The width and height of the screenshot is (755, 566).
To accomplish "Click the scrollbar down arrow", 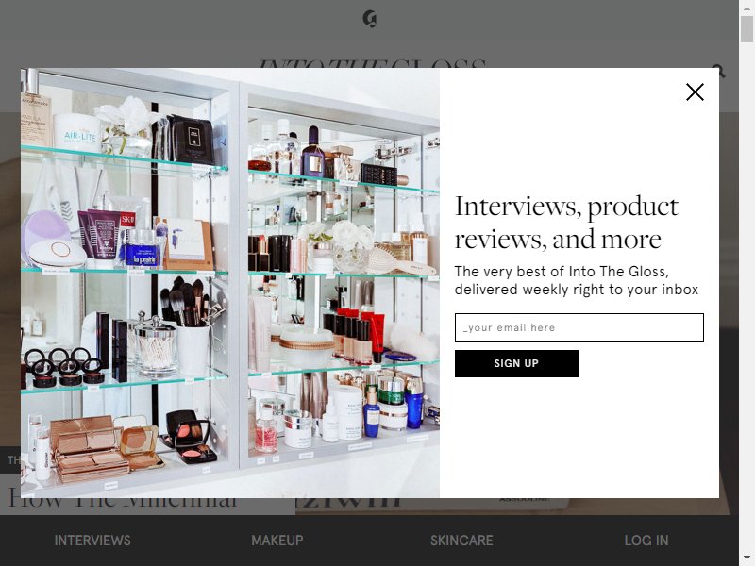I will point(747,558).
